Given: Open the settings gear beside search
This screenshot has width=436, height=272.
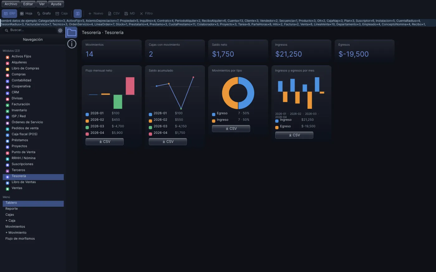Looking at the screenshot, I should (60, 30).
